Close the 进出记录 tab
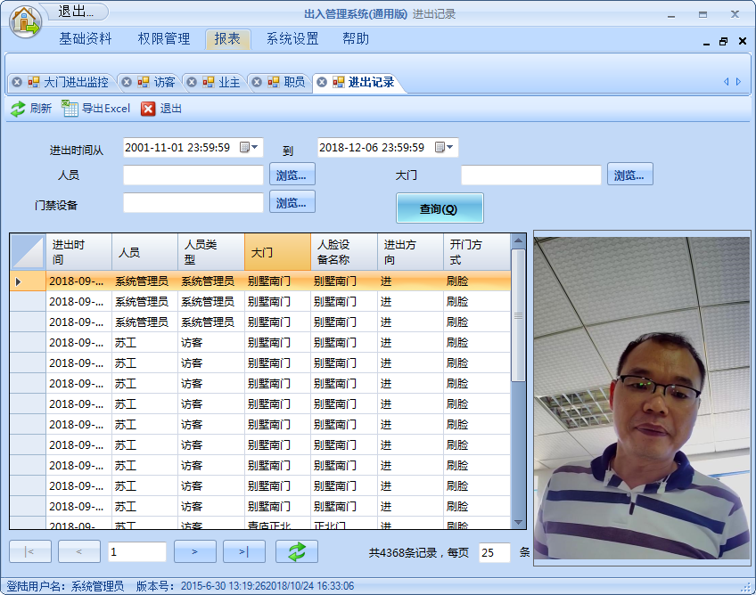 tap(322, 82)
